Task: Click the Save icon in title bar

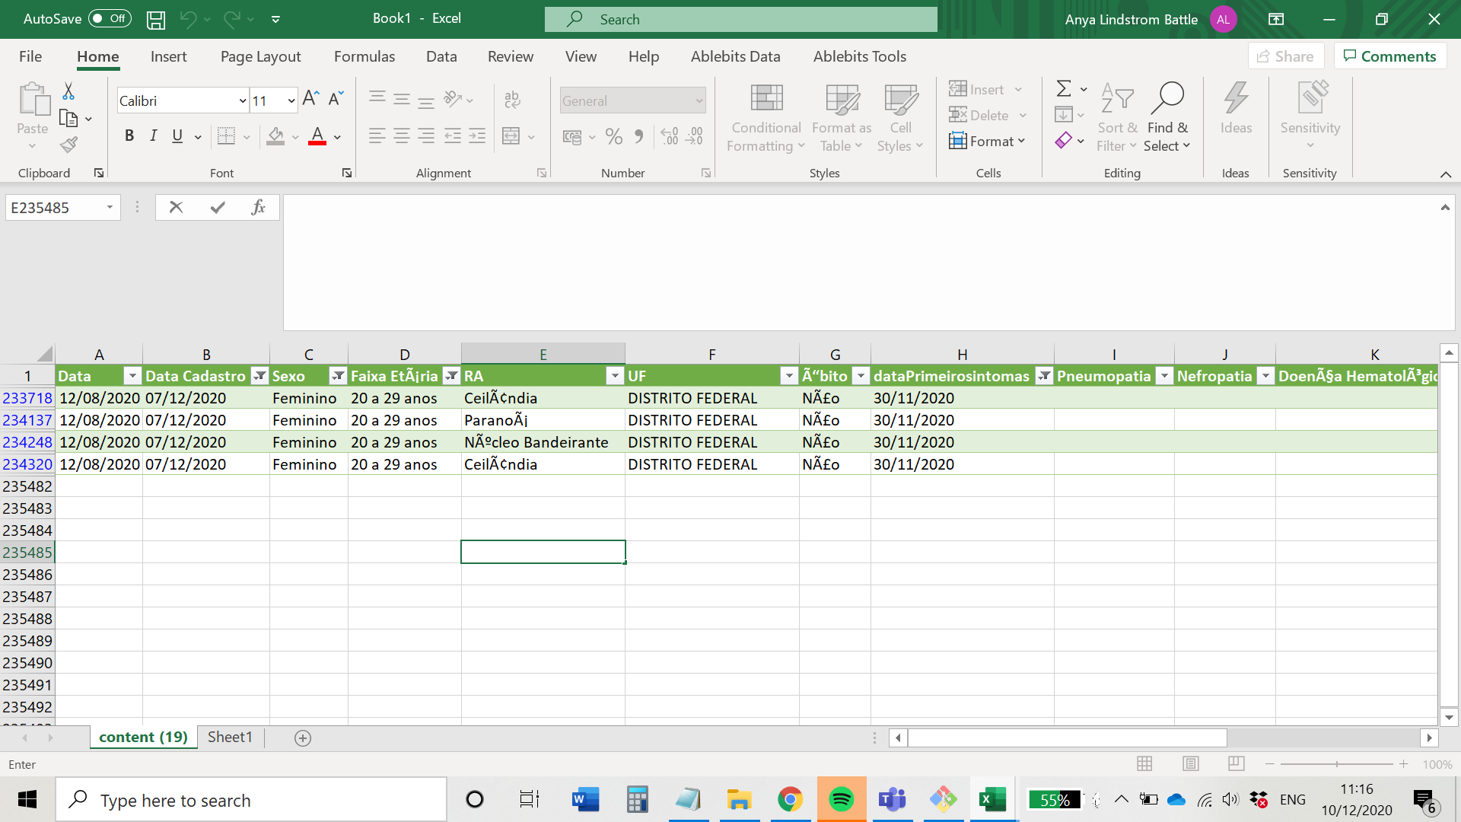Action: click(x=156, y=20)
